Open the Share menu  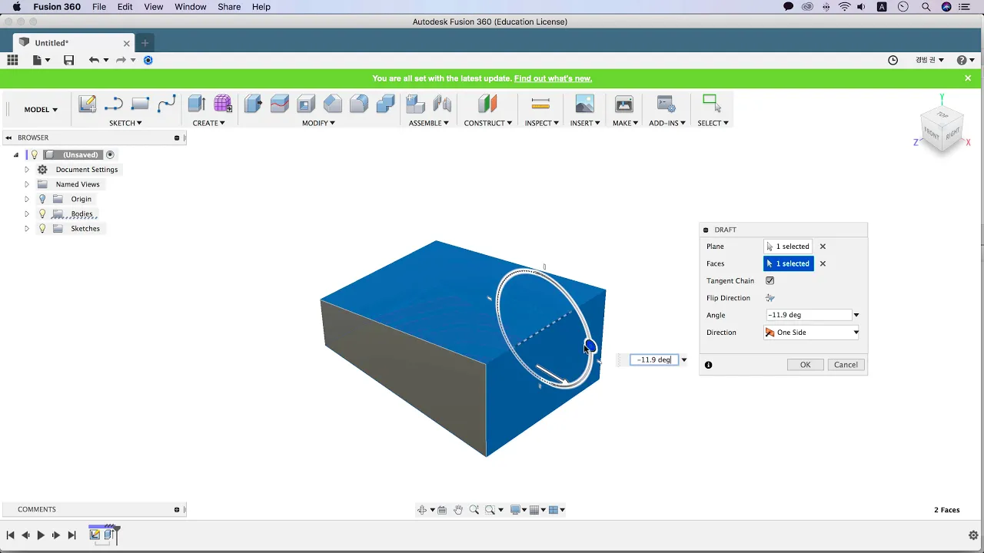(x=229, y=7)
